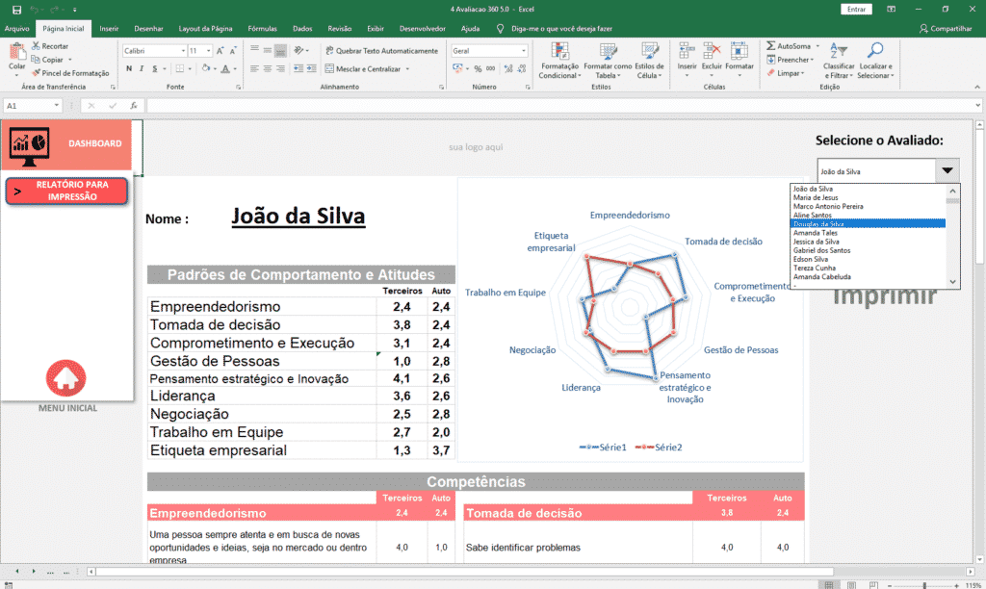Open Formatação Condicional
Viewport: 986px width, 589px height.
coord(559,61)
